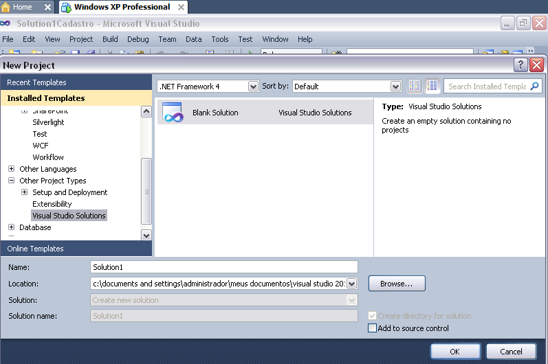Select Visual Studio Solutions tree item
Screen dimensions: 548x364
pyautogui.click(x=69, y=216)
